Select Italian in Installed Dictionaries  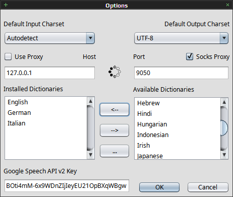(x=46, y=123)
